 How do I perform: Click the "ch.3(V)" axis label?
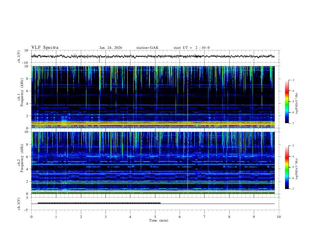[19, 204]
